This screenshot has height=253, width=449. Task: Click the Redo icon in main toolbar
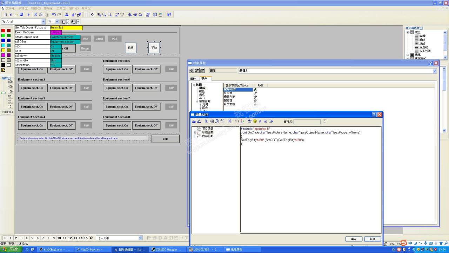point(59,15)
